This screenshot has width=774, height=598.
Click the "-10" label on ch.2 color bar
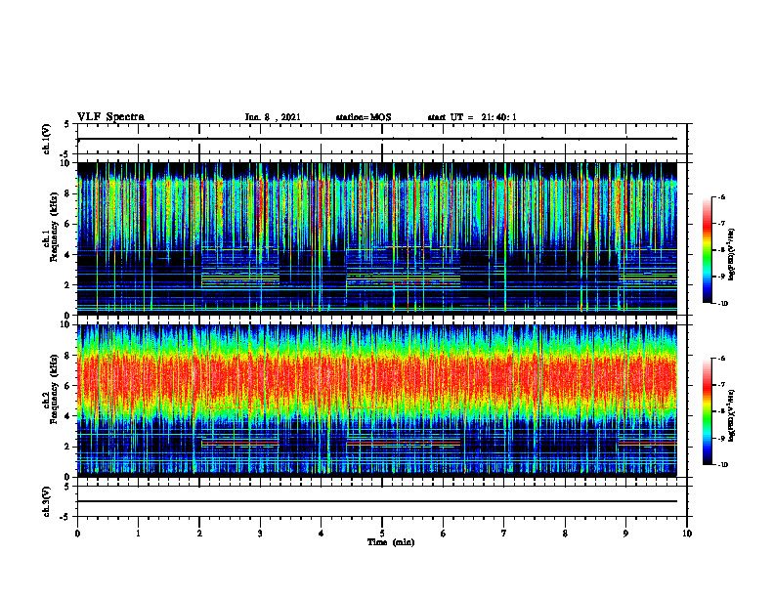coord(723,465)
